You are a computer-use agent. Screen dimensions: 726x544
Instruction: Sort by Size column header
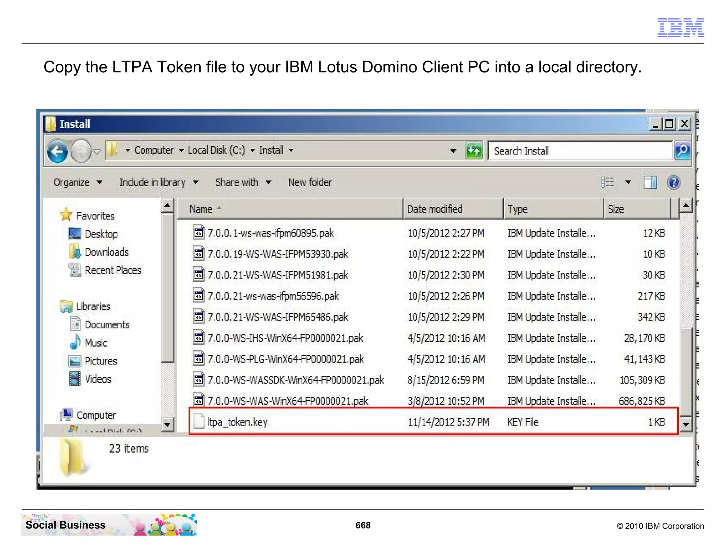pyautogui.click(x=637, y=209)
